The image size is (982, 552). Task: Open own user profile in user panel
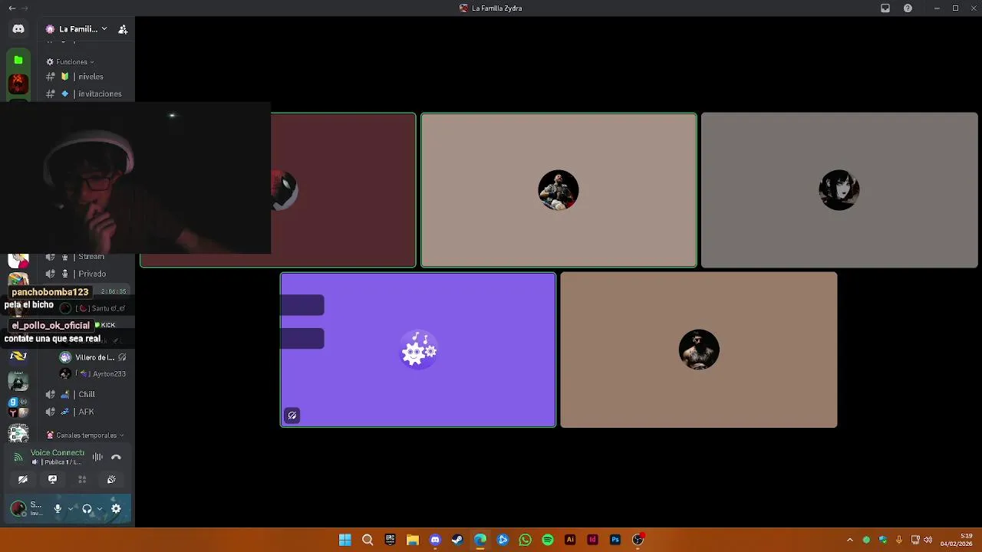point(28,508)
